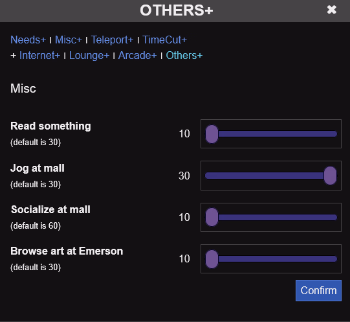
Task: Click the highlighted Others+ link
Action: [184, 56]
